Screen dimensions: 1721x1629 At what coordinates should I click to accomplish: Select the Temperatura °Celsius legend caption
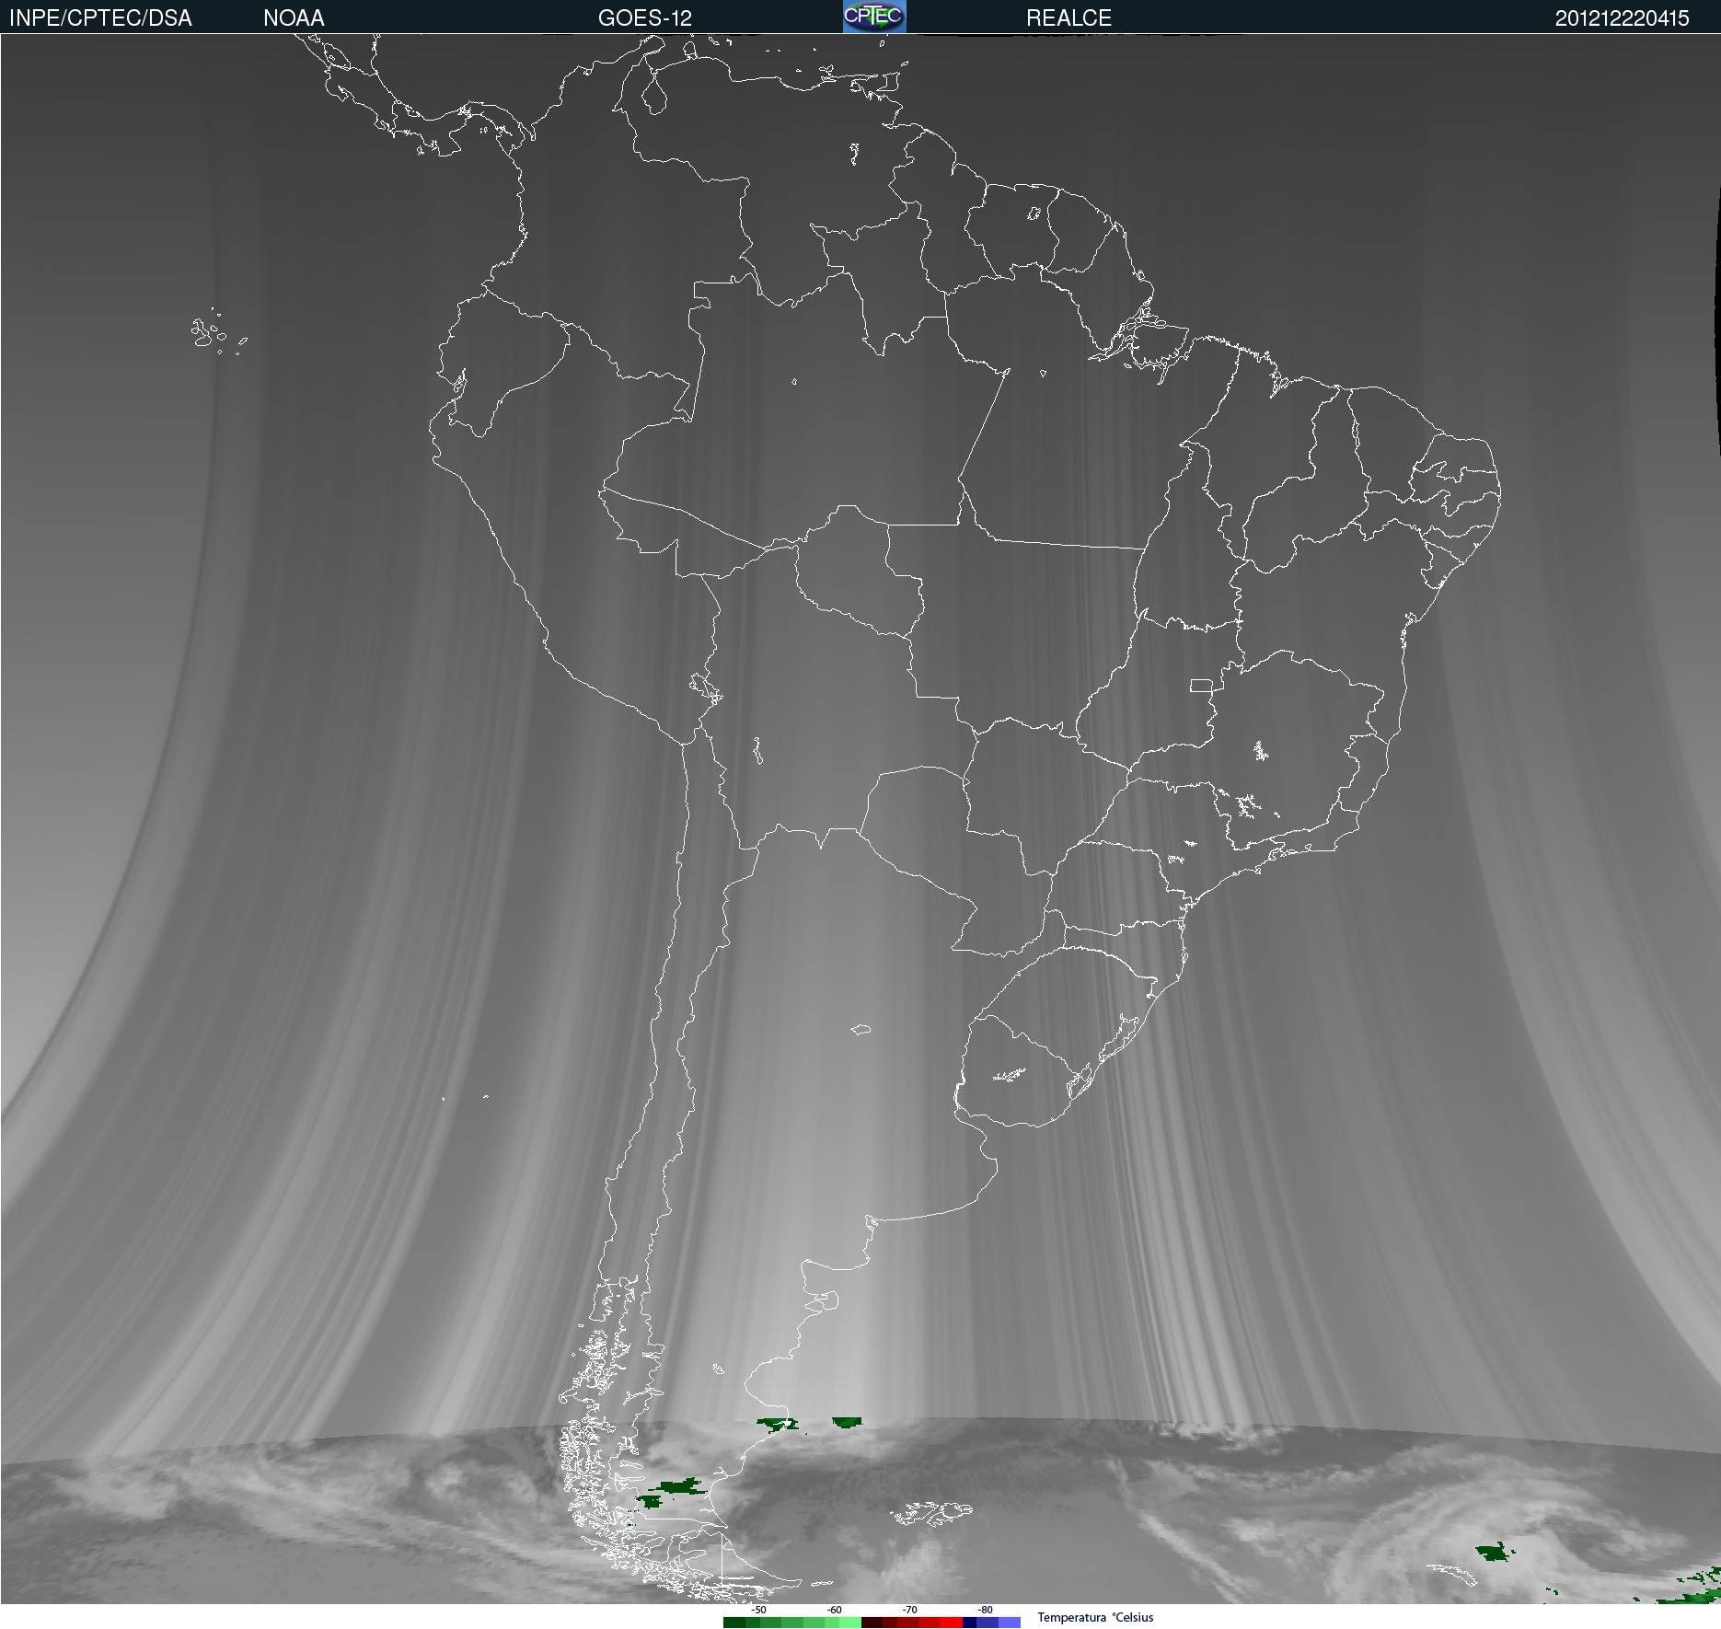coord(1095,1617)
